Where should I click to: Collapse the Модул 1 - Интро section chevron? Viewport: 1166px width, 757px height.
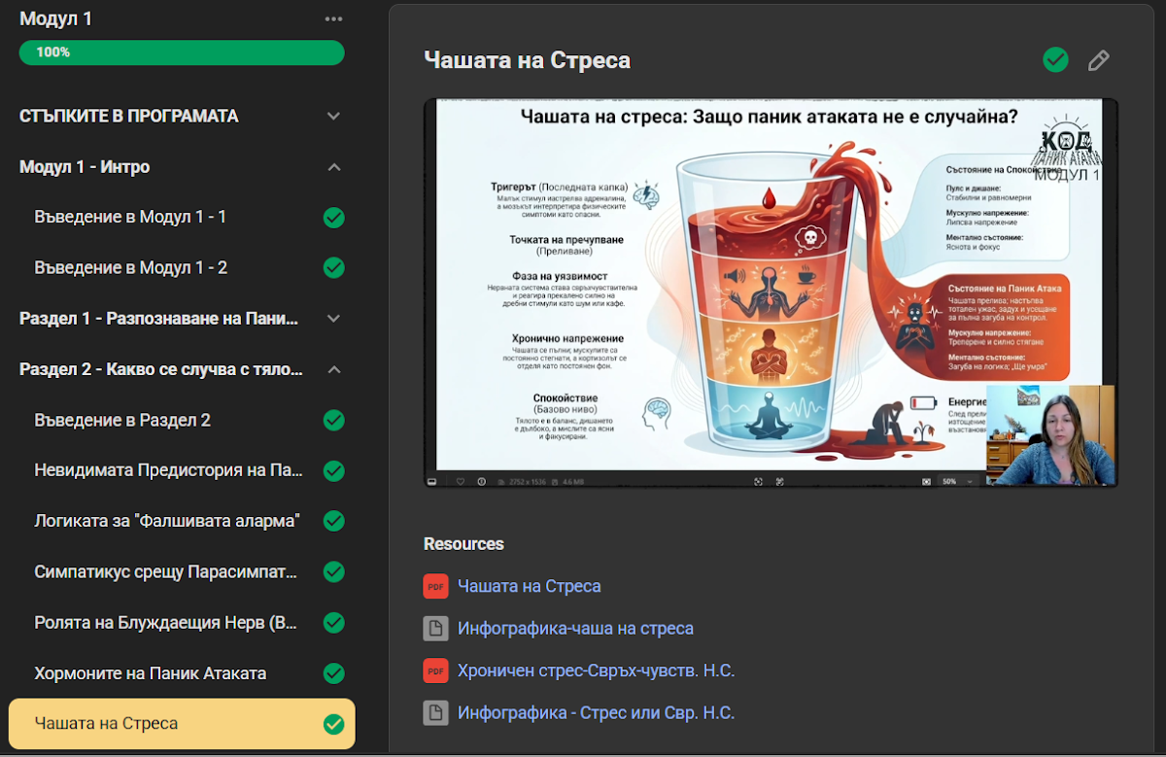click(333, 167)
